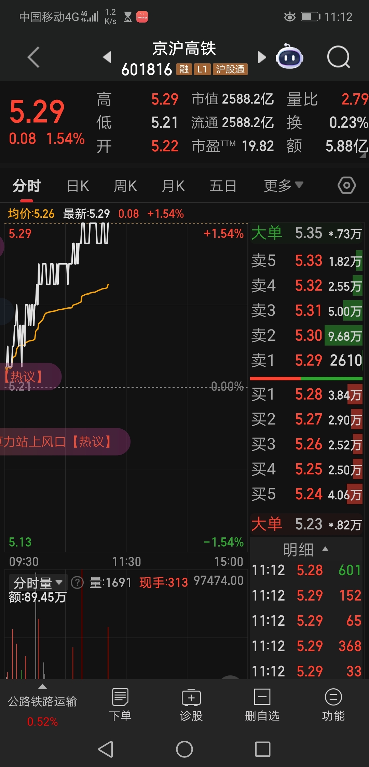The height and width of the screenshot is (767, 369).
Task: Tap green 大单 row at 5.35
Action: point(306,233)
